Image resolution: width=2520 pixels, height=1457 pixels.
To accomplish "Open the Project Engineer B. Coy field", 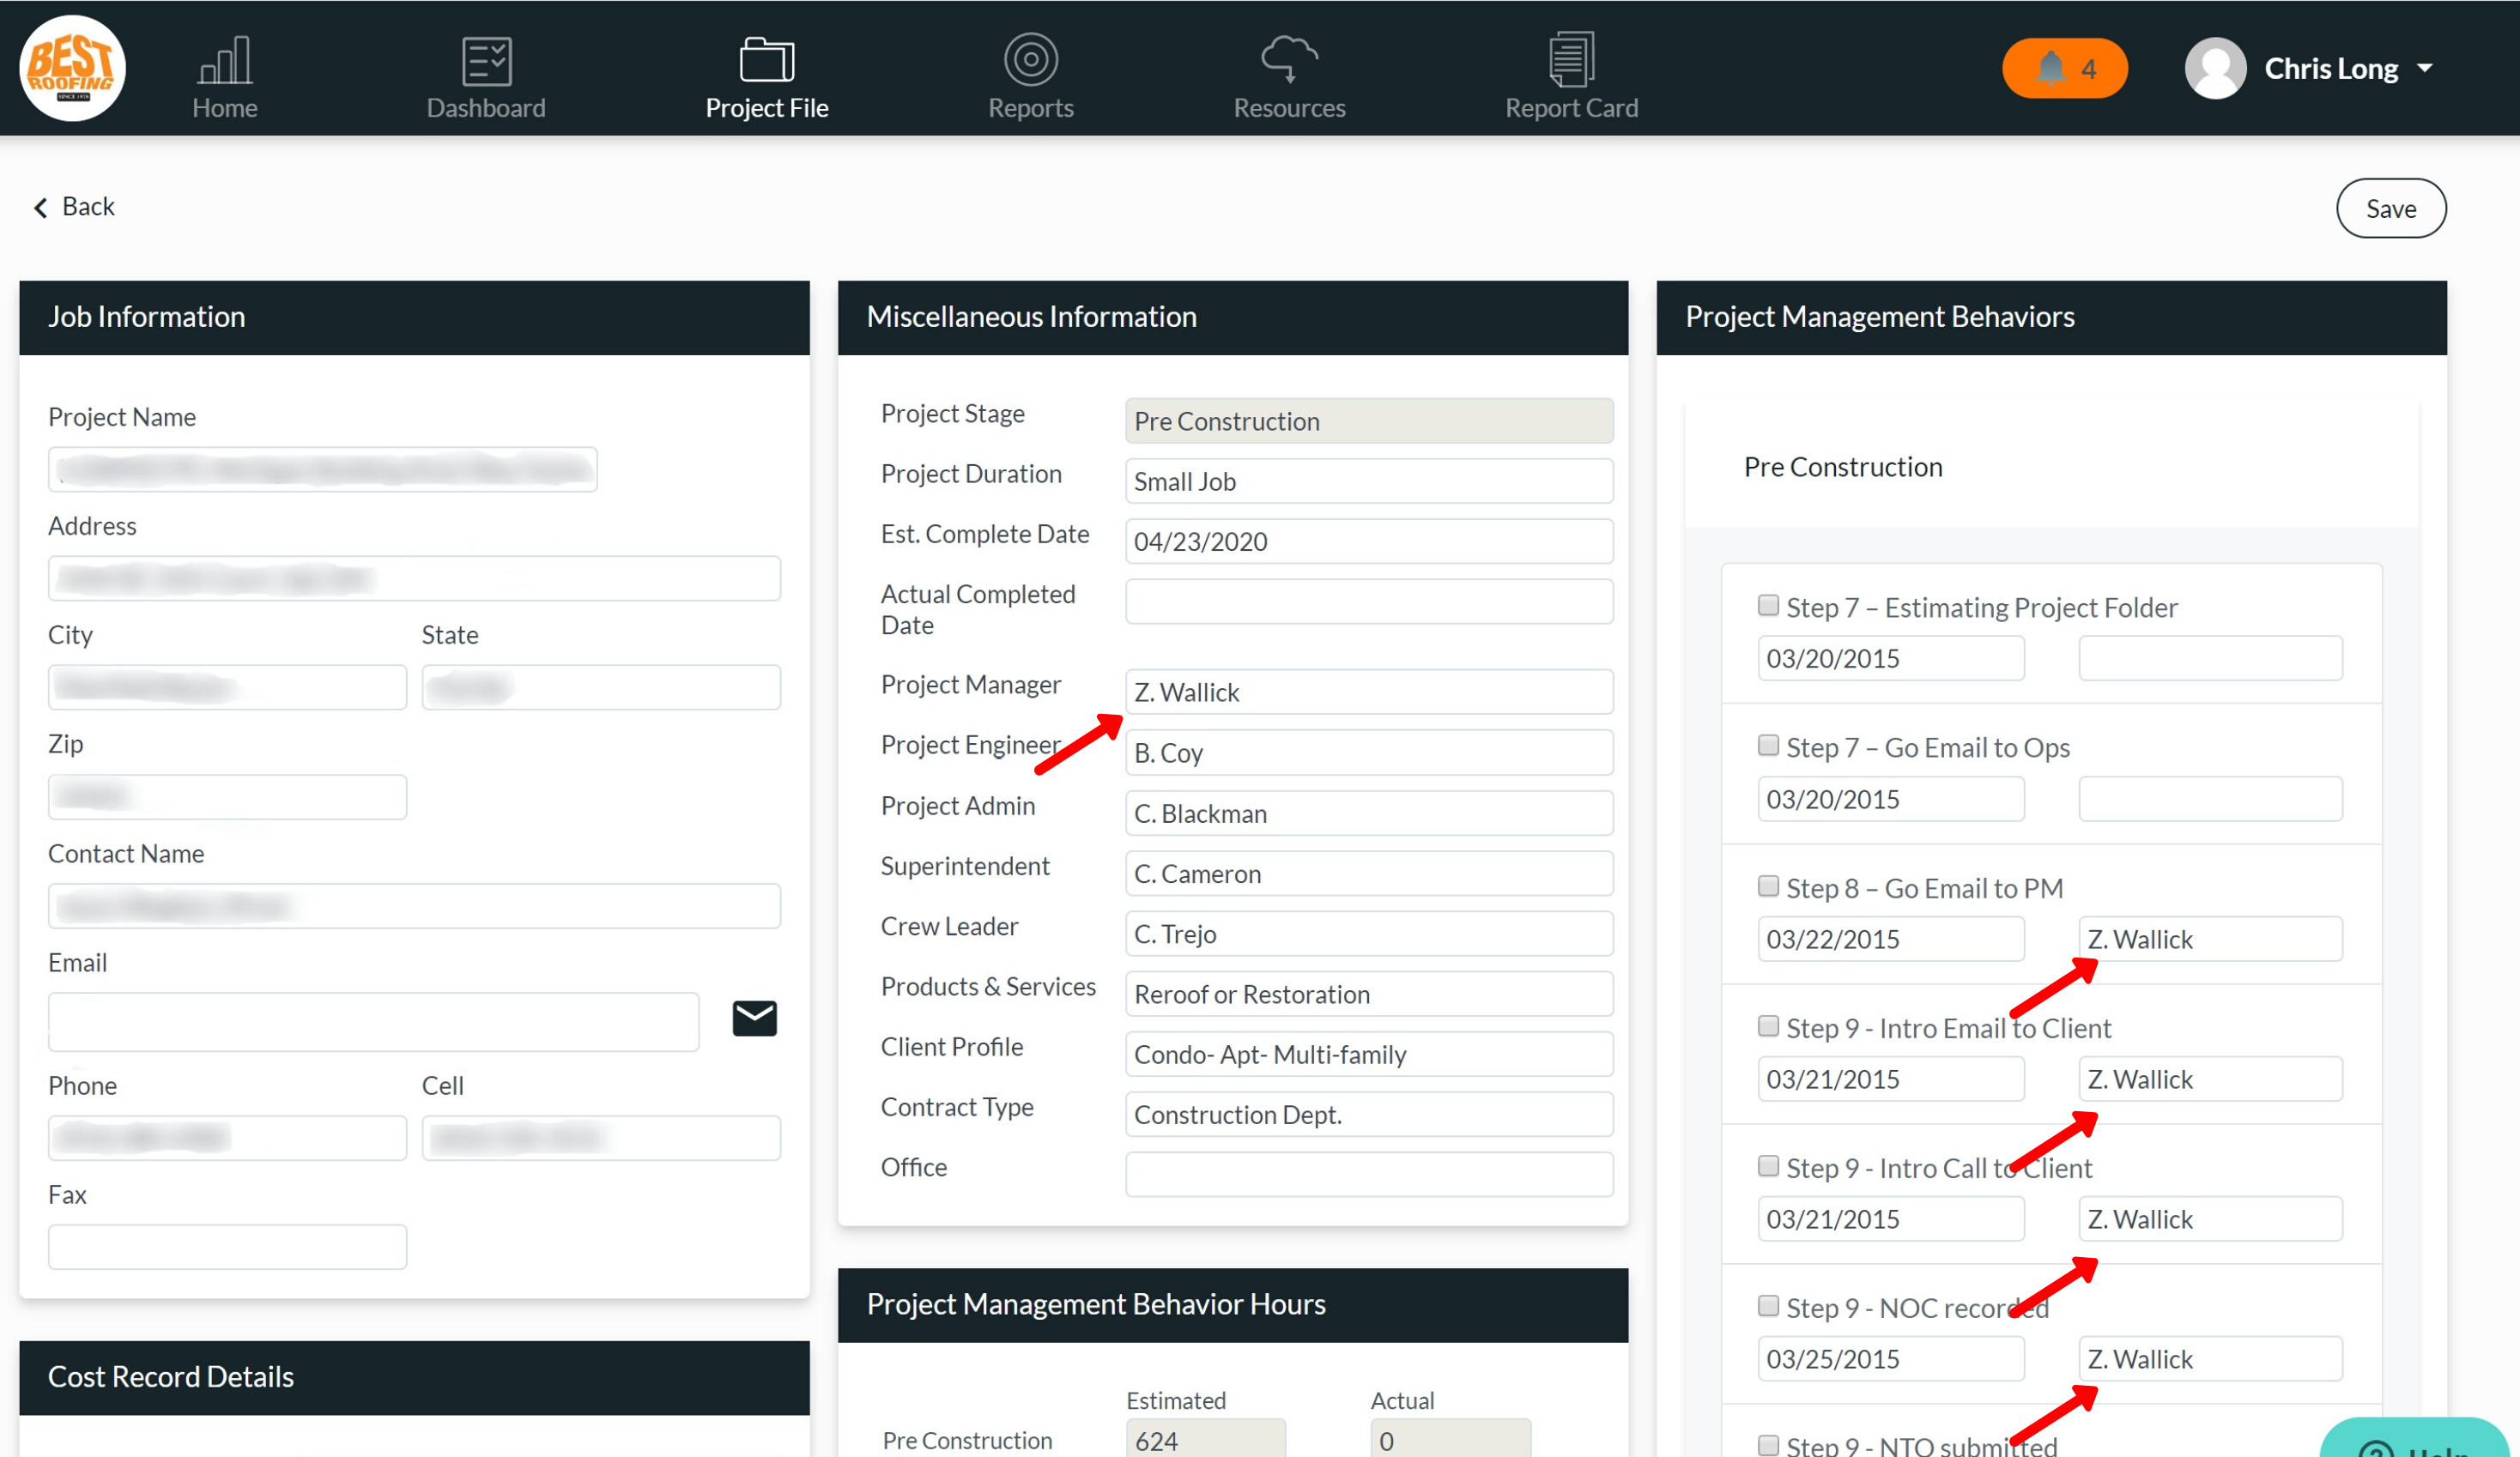I will coord(1369,752).
